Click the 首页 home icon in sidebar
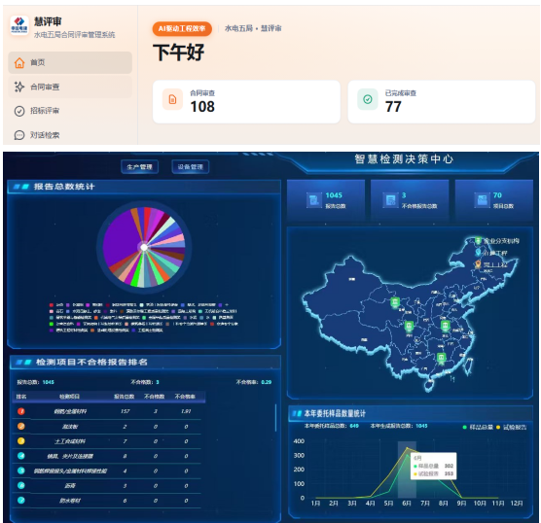 19,63
